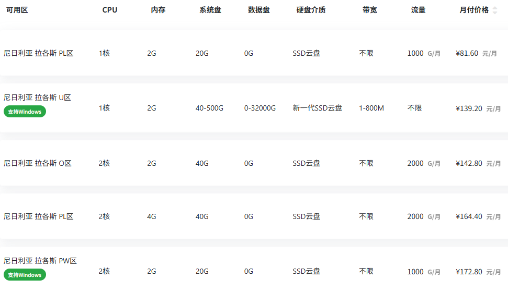Image resolution: width=508 pixels, height=291 pixels.
Task: Click the ¥172.80 monthly price
Action: (469, 272)
